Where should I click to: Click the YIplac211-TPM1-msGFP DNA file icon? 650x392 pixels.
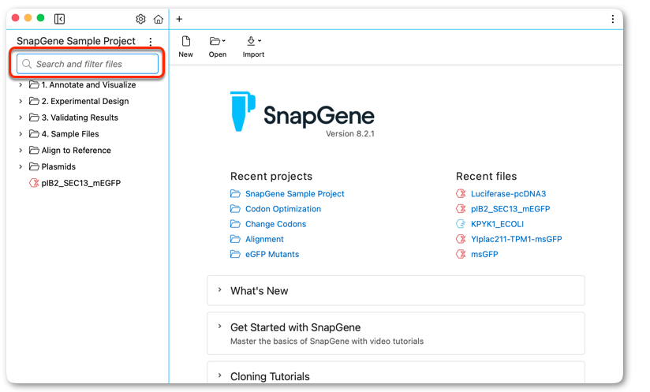pos(461,239)
